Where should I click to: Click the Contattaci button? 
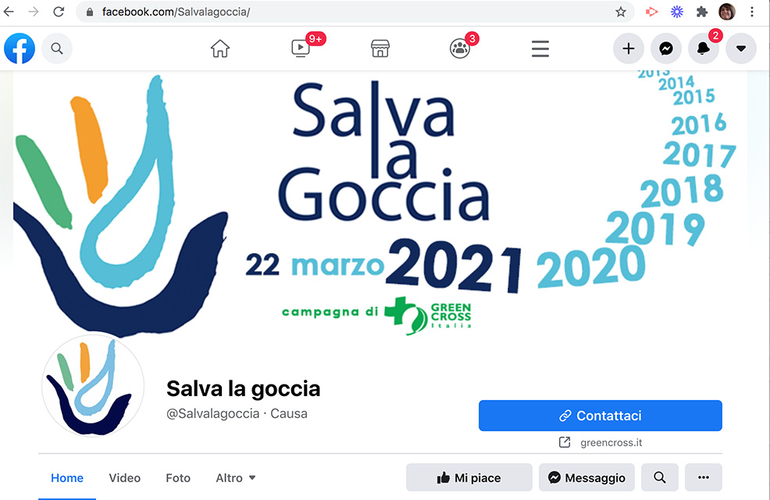(600, 416)
